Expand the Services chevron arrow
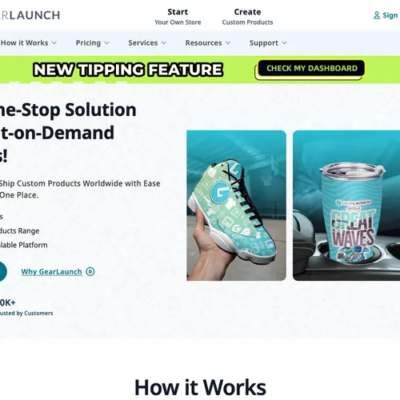This screenshot has width=400, height=400. pyautogui.click(x=164, y=42)
